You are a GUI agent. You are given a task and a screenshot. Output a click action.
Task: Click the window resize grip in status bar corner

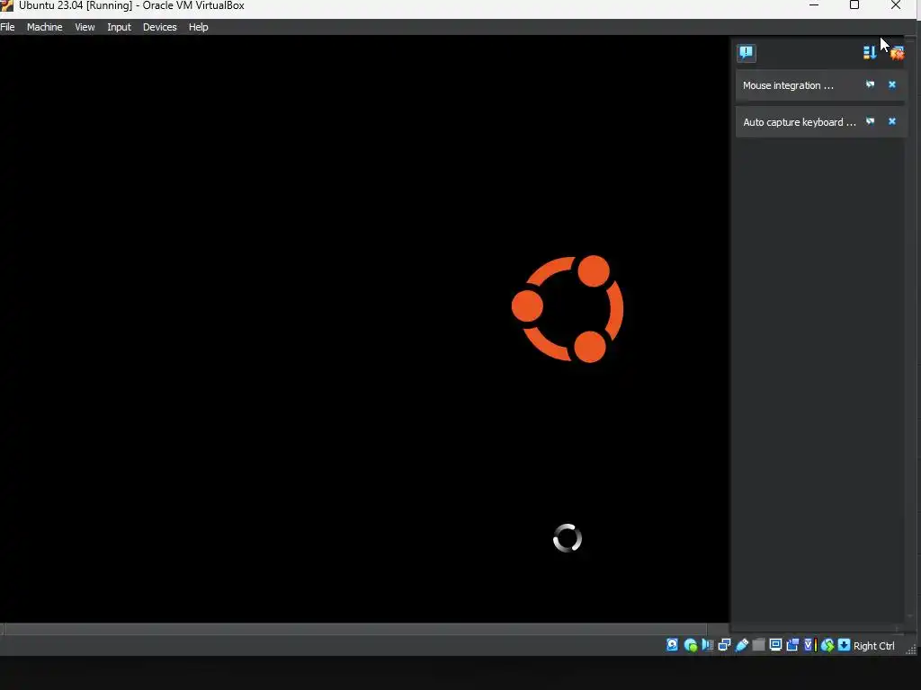coord(911,649)
